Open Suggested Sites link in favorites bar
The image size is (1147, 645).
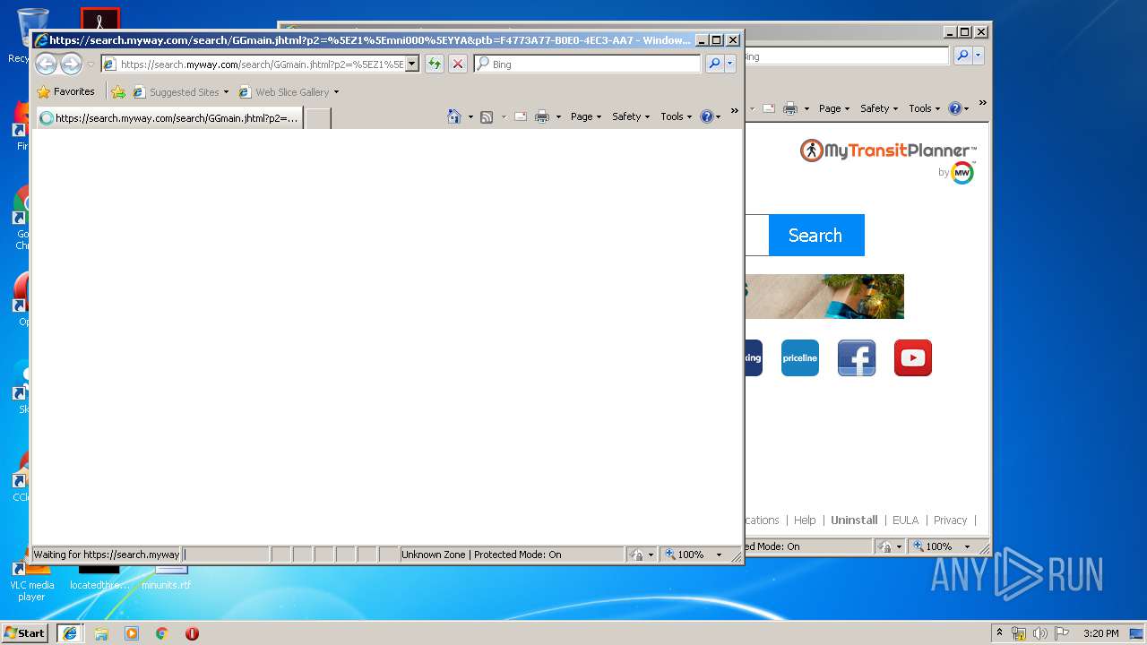click(180, 91)
